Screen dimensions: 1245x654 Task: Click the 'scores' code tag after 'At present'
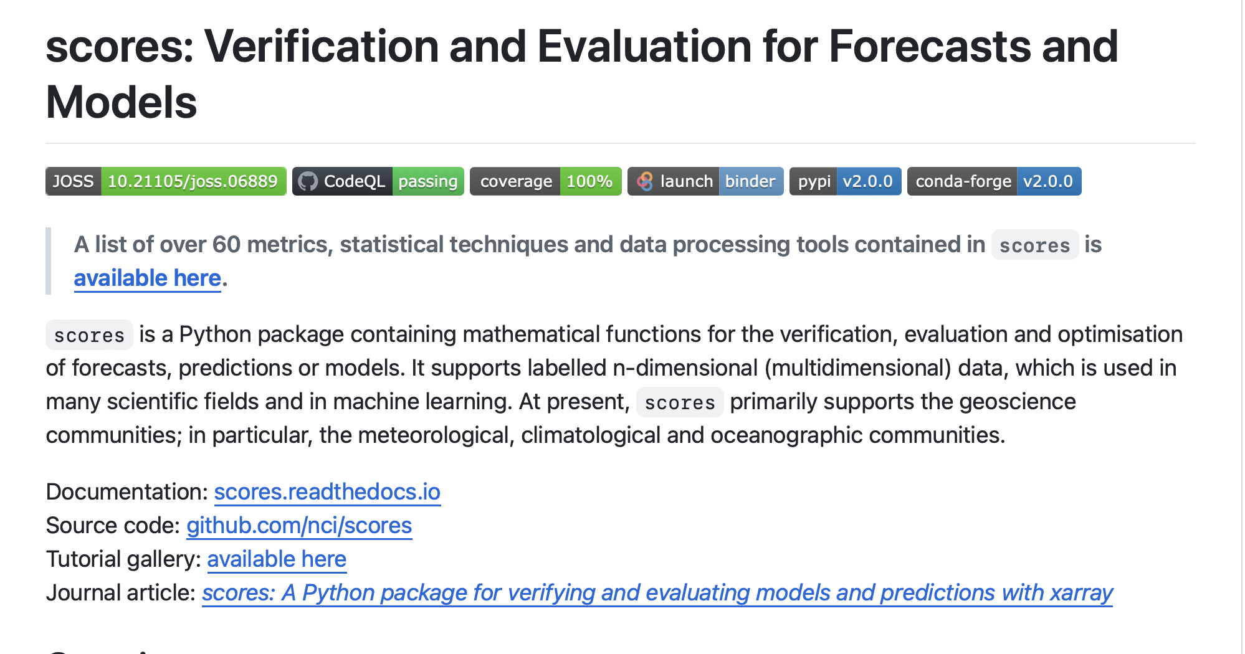tap(680, 402)
